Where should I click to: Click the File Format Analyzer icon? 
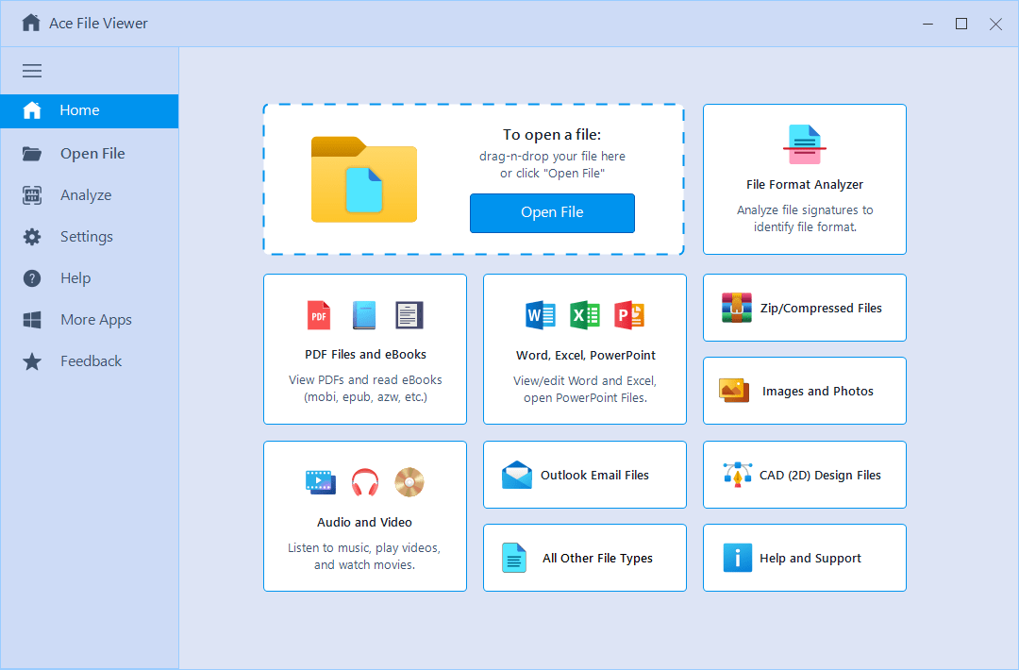(804, 142)
